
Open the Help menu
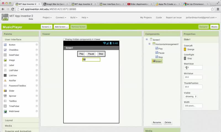tap(85, 18)
